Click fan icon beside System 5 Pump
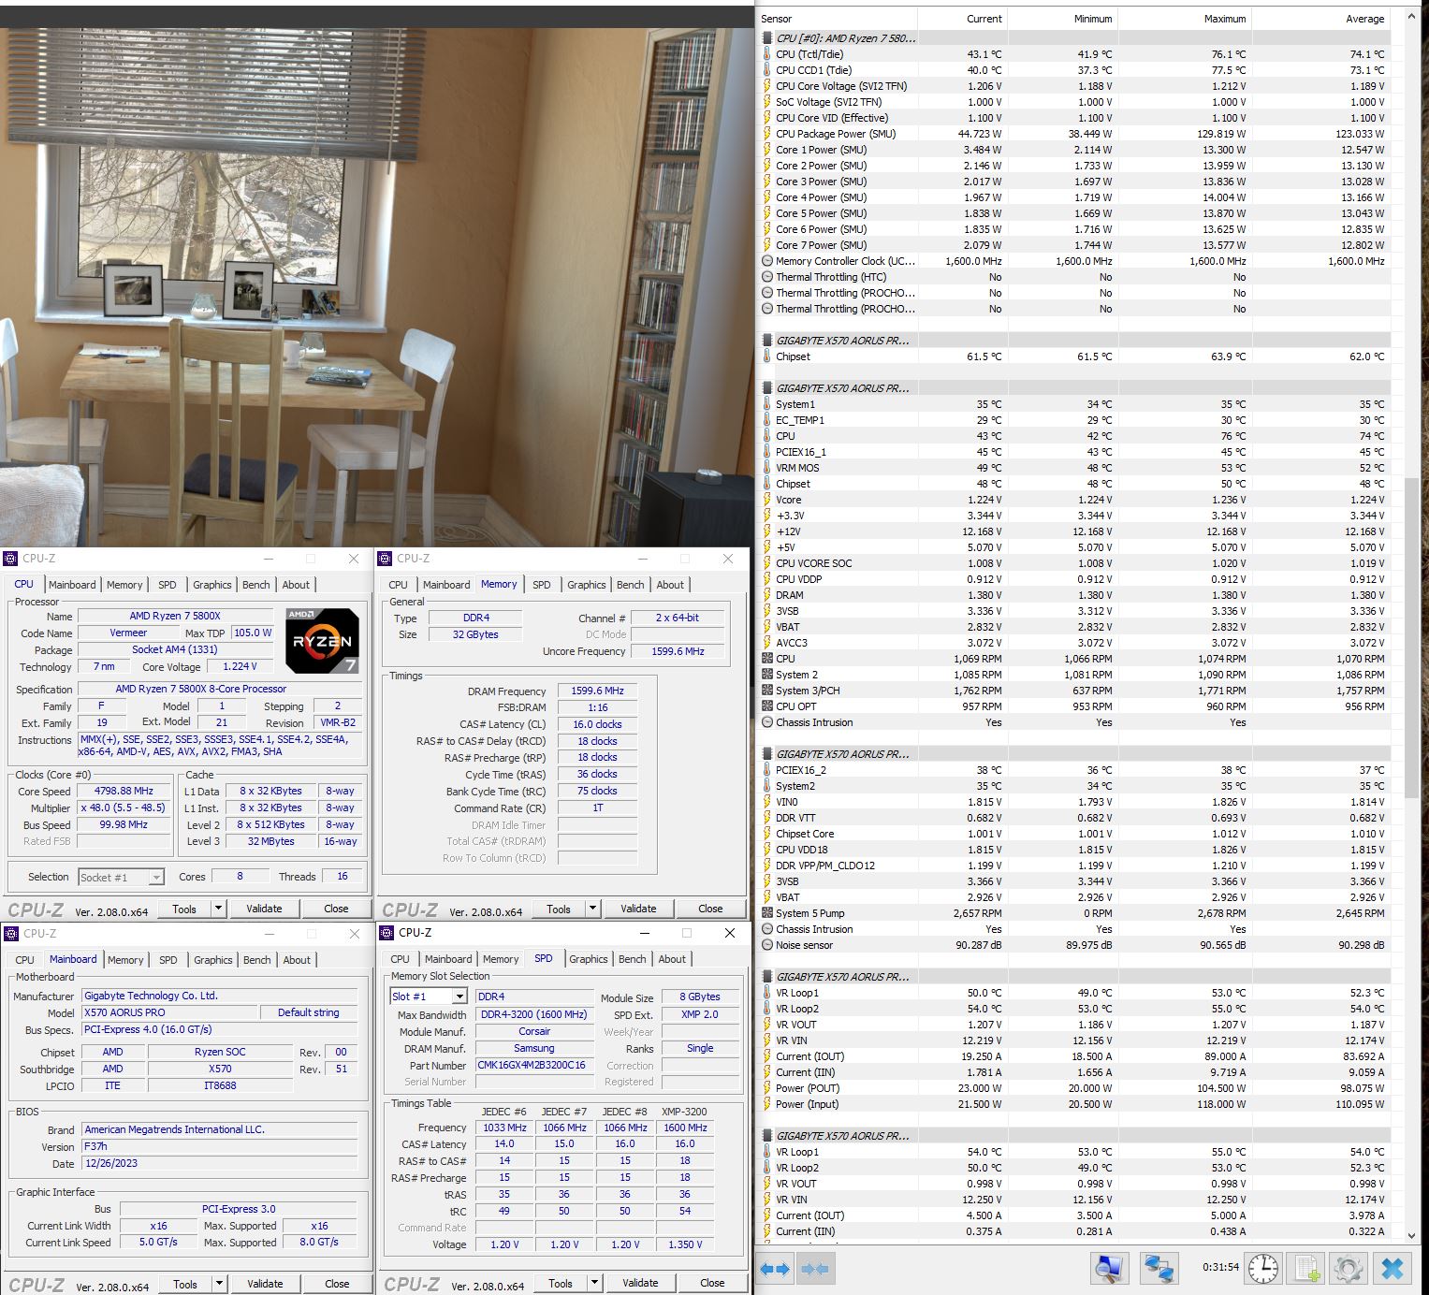The width and height of the screenshot is (1429, 1295). [767, 913]
